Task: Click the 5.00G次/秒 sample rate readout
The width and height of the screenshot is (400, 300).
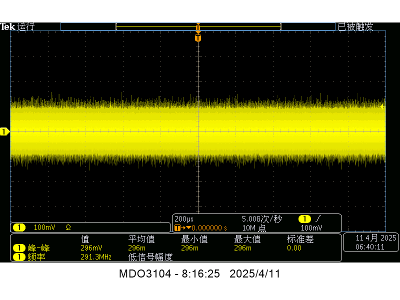Action: pos(261,219)
